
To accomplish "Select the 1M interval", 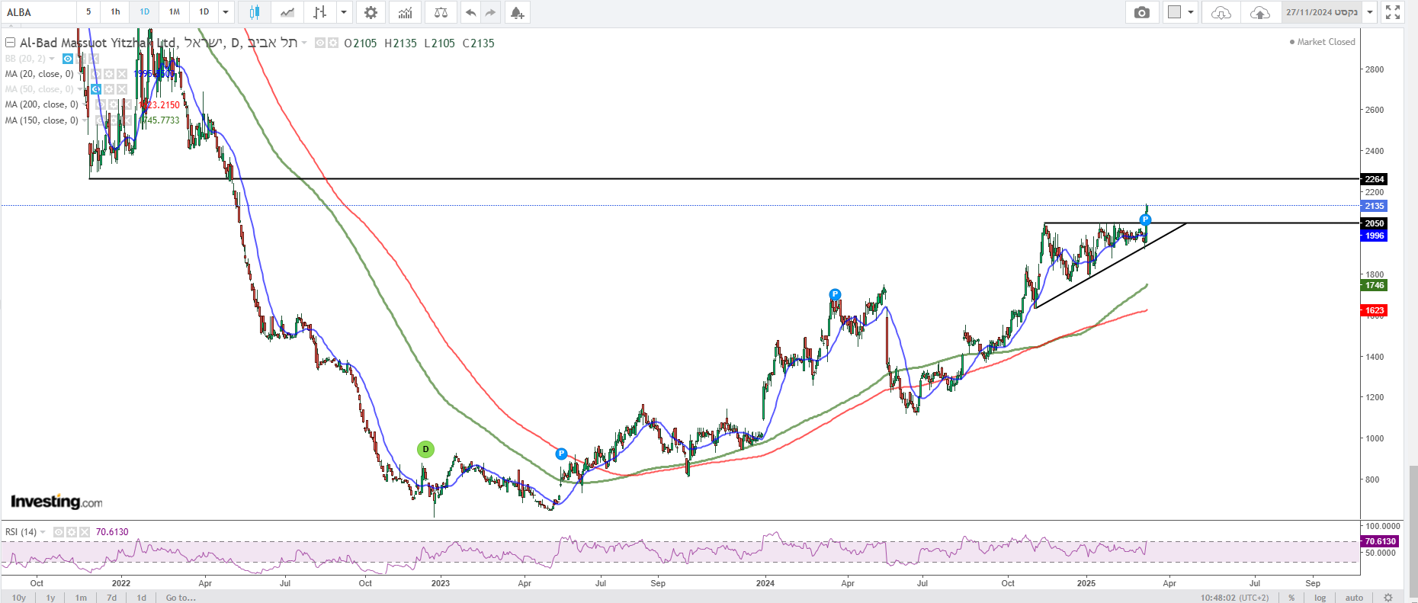I will [x=175, y=12].
